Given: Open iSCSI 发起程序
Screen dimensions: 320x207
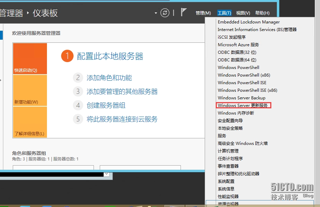Looking at the screenshot, I should (232, 37).
